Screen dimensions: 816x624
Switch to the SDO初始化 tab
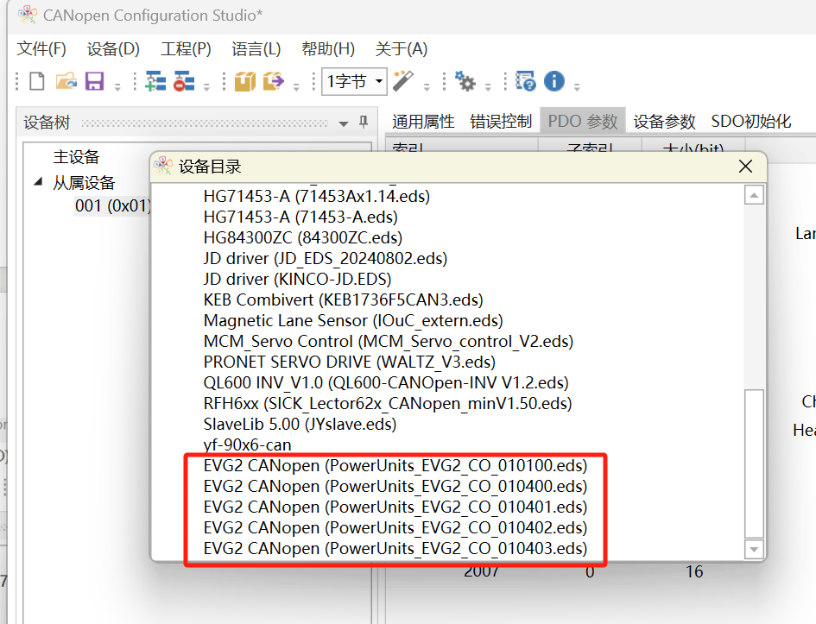coord(751,121)
